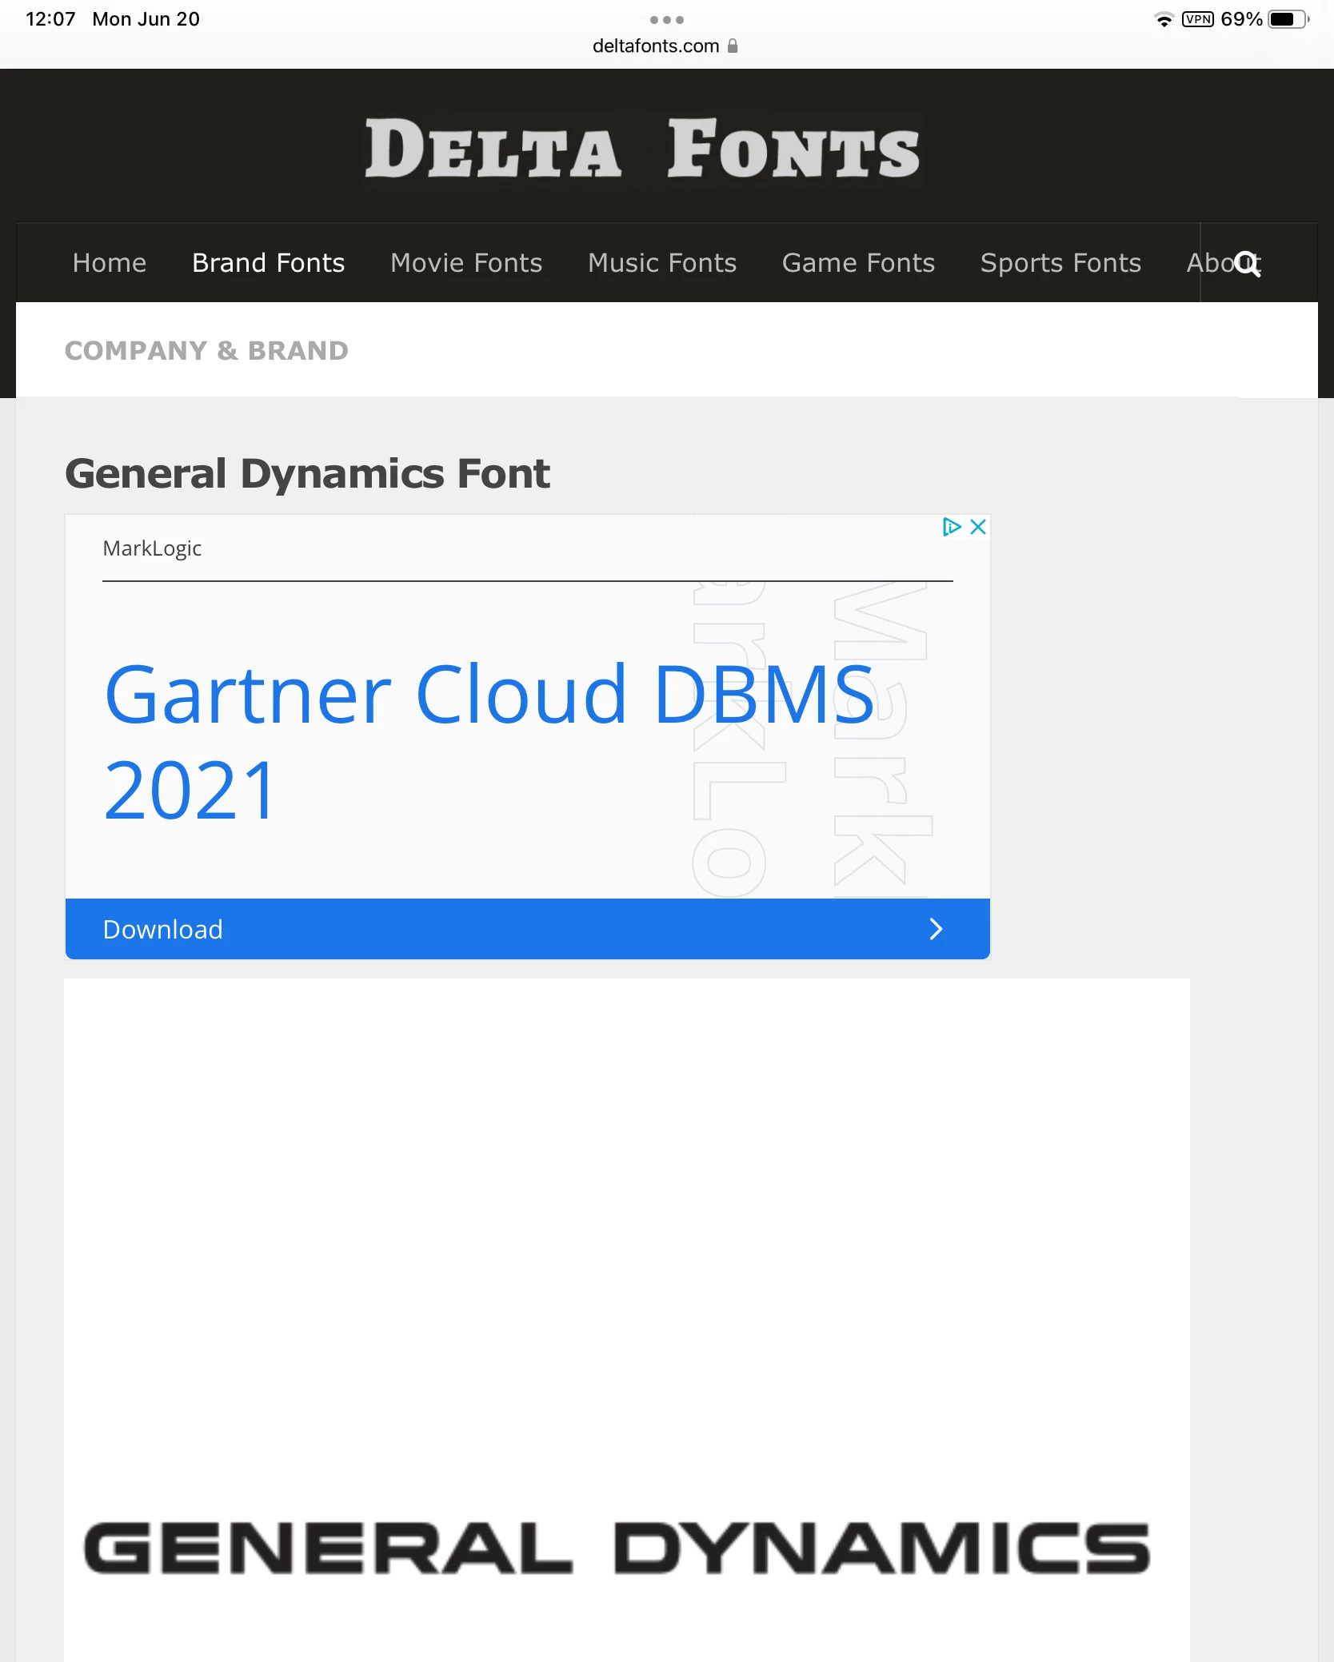
Task: Tap the padlock icon beside deltafonts.com
Action: 733,46
